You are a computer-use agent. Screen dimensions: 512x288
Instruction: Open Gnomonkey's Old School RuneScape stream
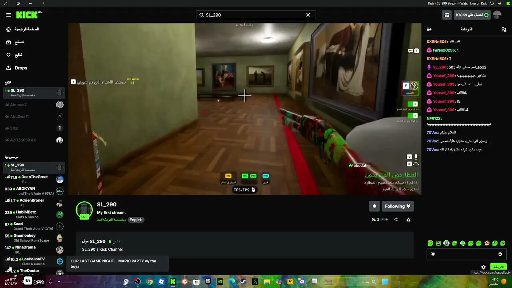click(x=34, y=238)
